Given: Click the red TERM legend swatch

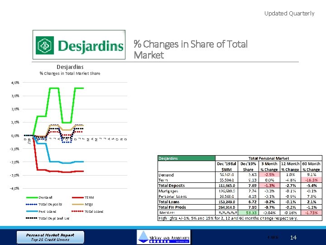Looking at the screenshot, I should pos(78,197).
